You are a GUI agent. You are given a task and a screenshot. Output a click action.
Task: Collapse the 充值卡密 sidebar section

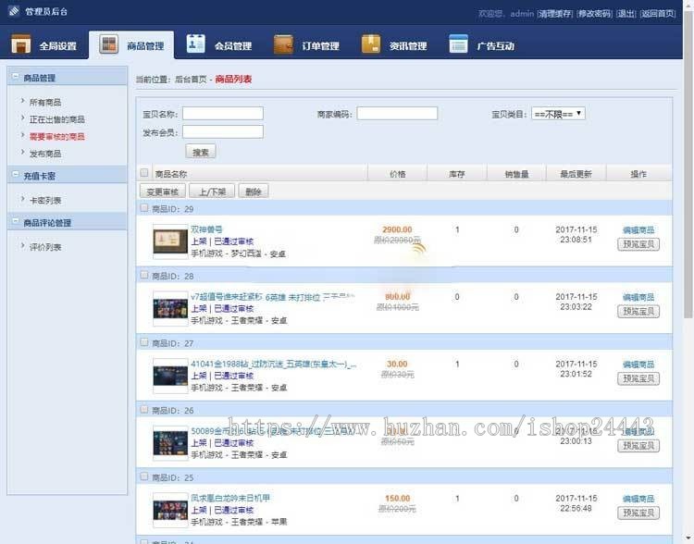(15, 175)
